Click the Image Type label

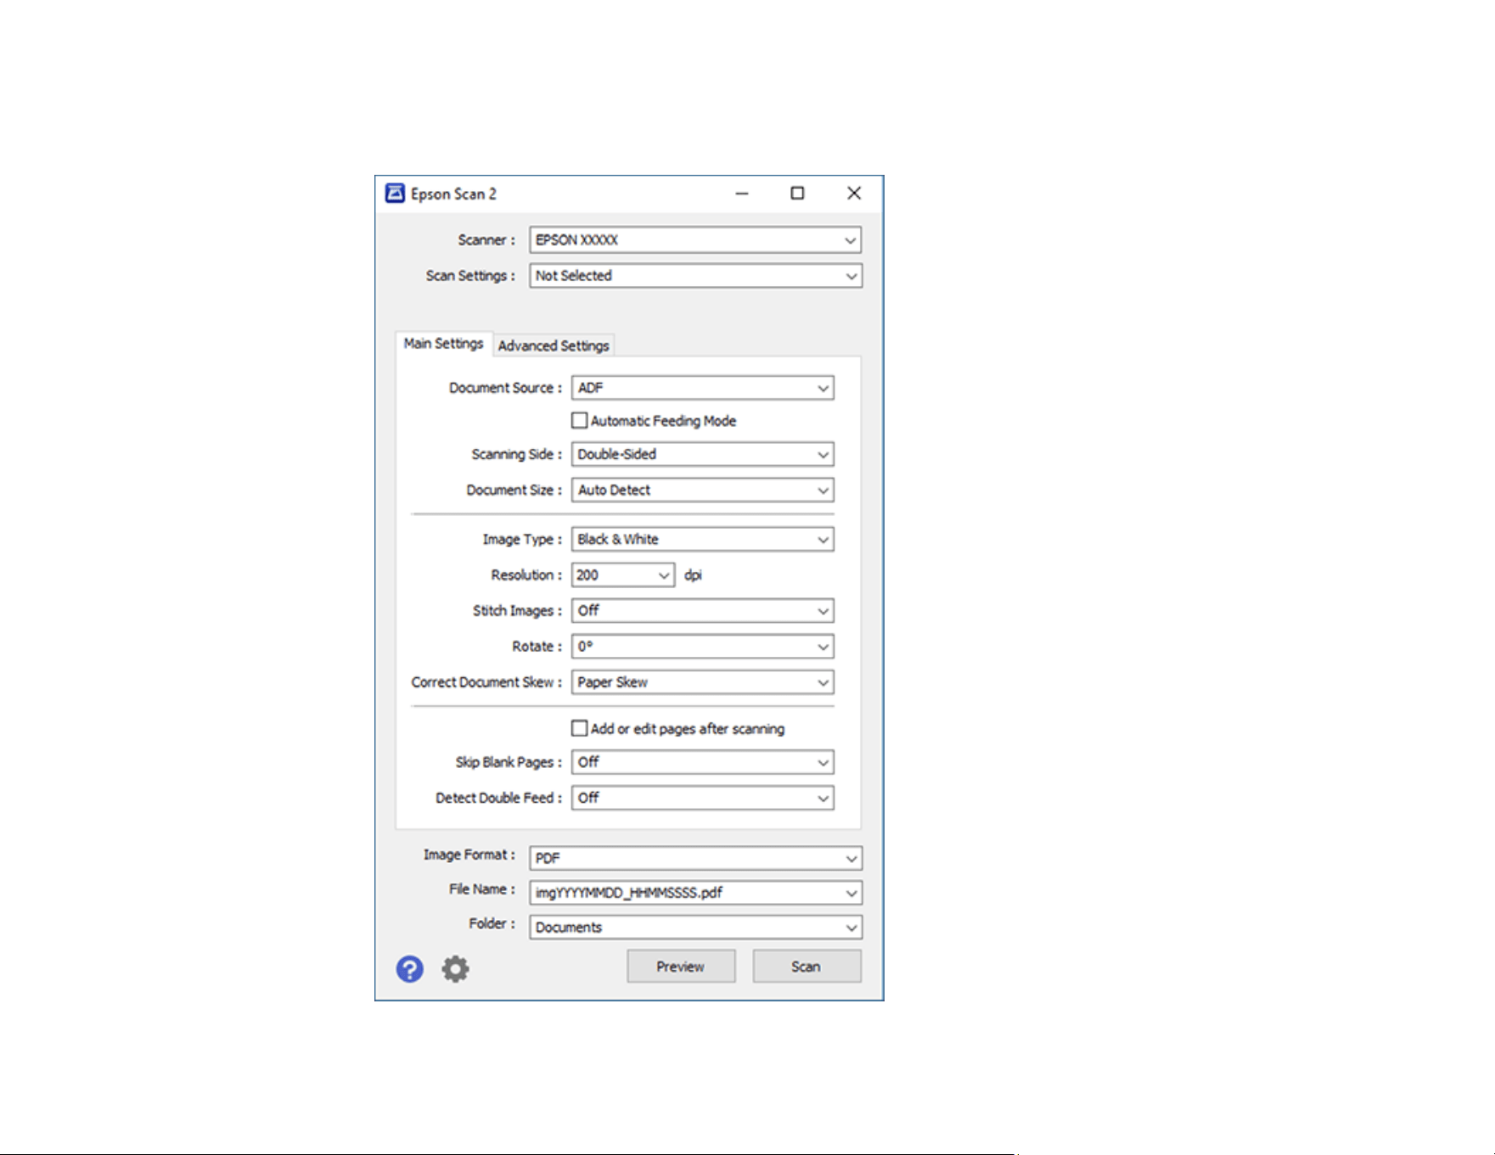[522, 539]
